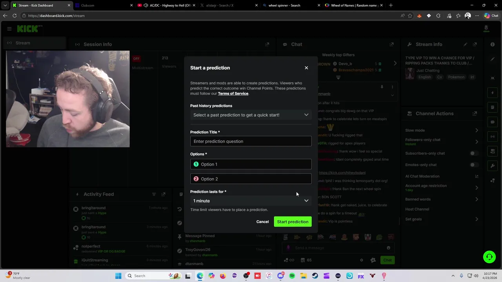Close the Start a prediction dialog
Screen dimensions: 502x282
pos(306,68)
